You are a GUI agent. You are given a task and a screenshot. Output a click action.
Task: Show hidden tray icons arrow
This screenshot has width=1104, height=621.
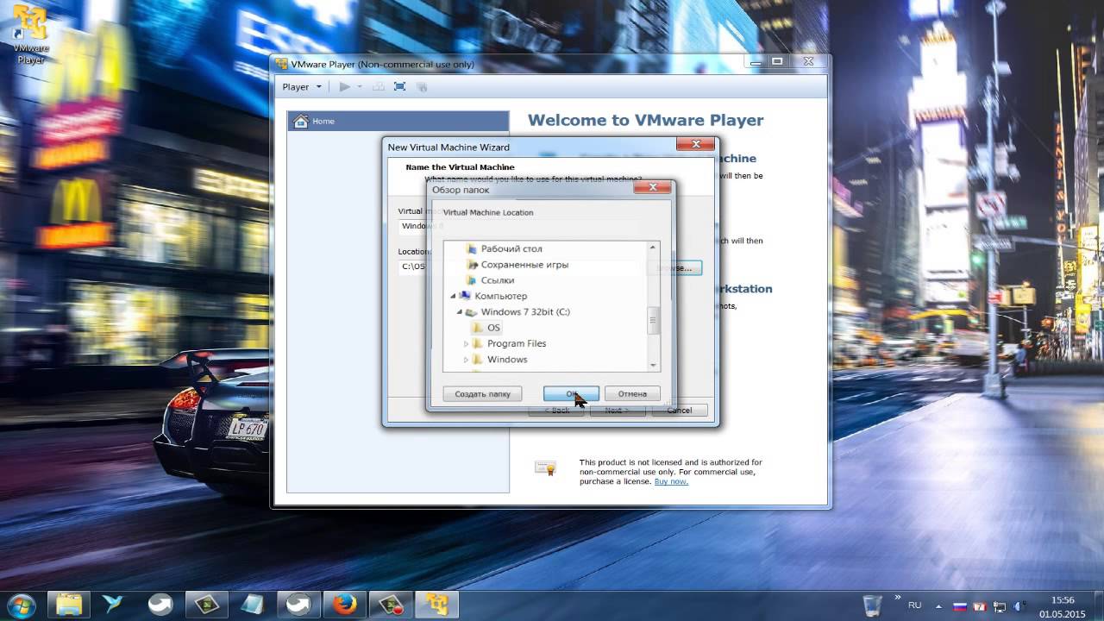939,605
